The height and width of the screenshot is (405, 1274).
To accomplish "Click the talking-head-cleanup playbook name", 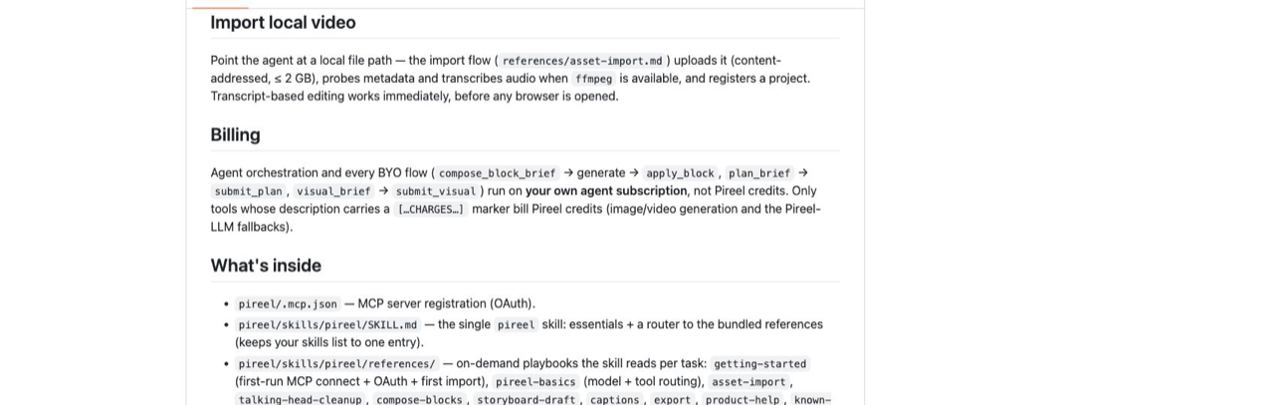I will 301,400.
